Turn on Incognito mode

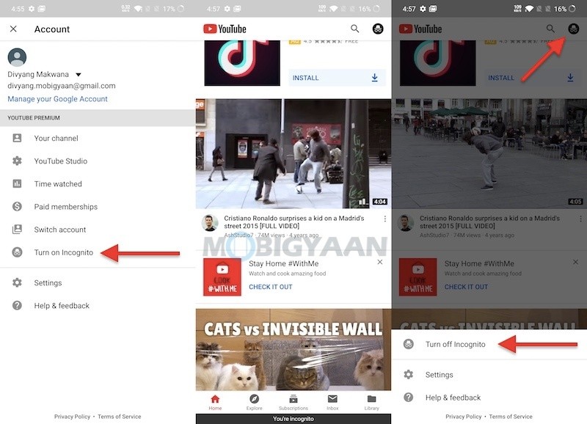(x=64, y=252)
